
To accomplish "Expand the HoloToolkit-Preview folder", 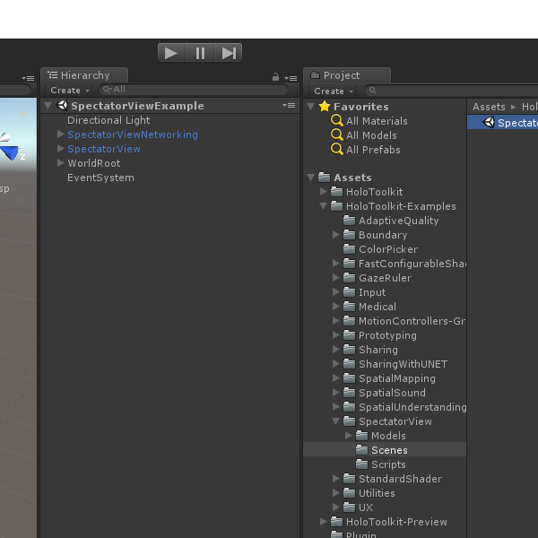I will 323,522.
